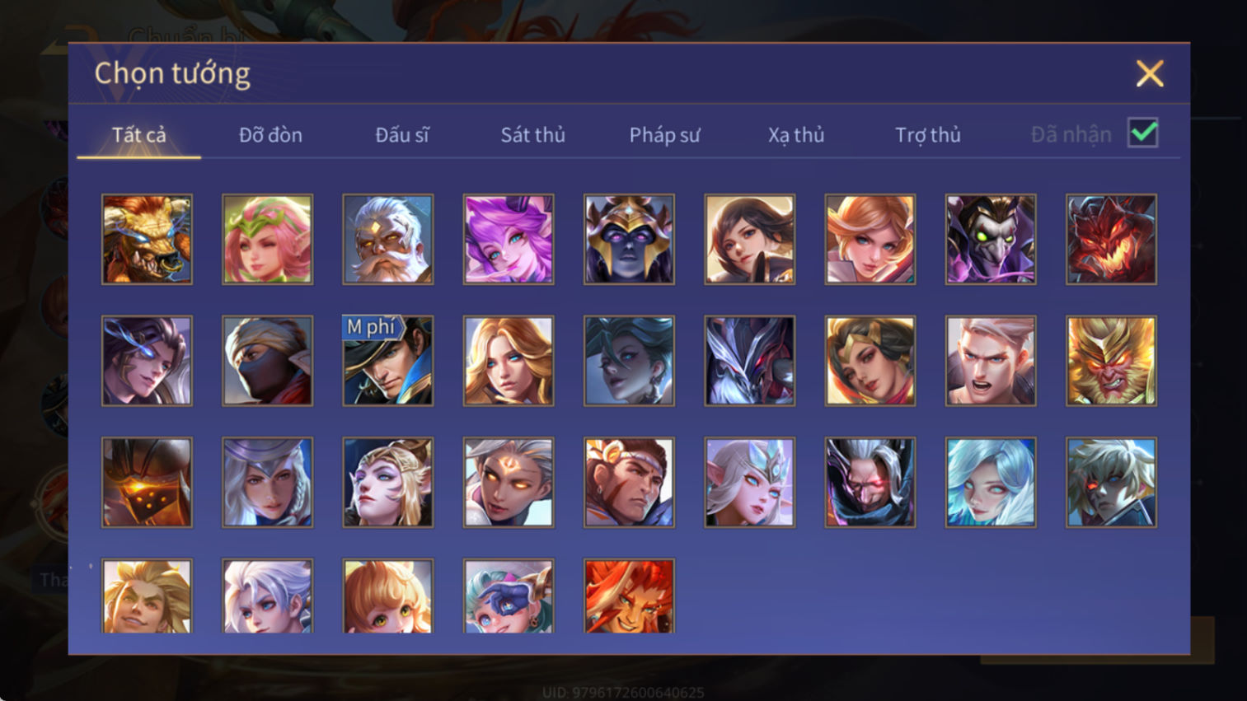This screenshot has height=701, width=1247.
Task: Choose the white-bearded old man hero
Action: [x=387, y=240]
